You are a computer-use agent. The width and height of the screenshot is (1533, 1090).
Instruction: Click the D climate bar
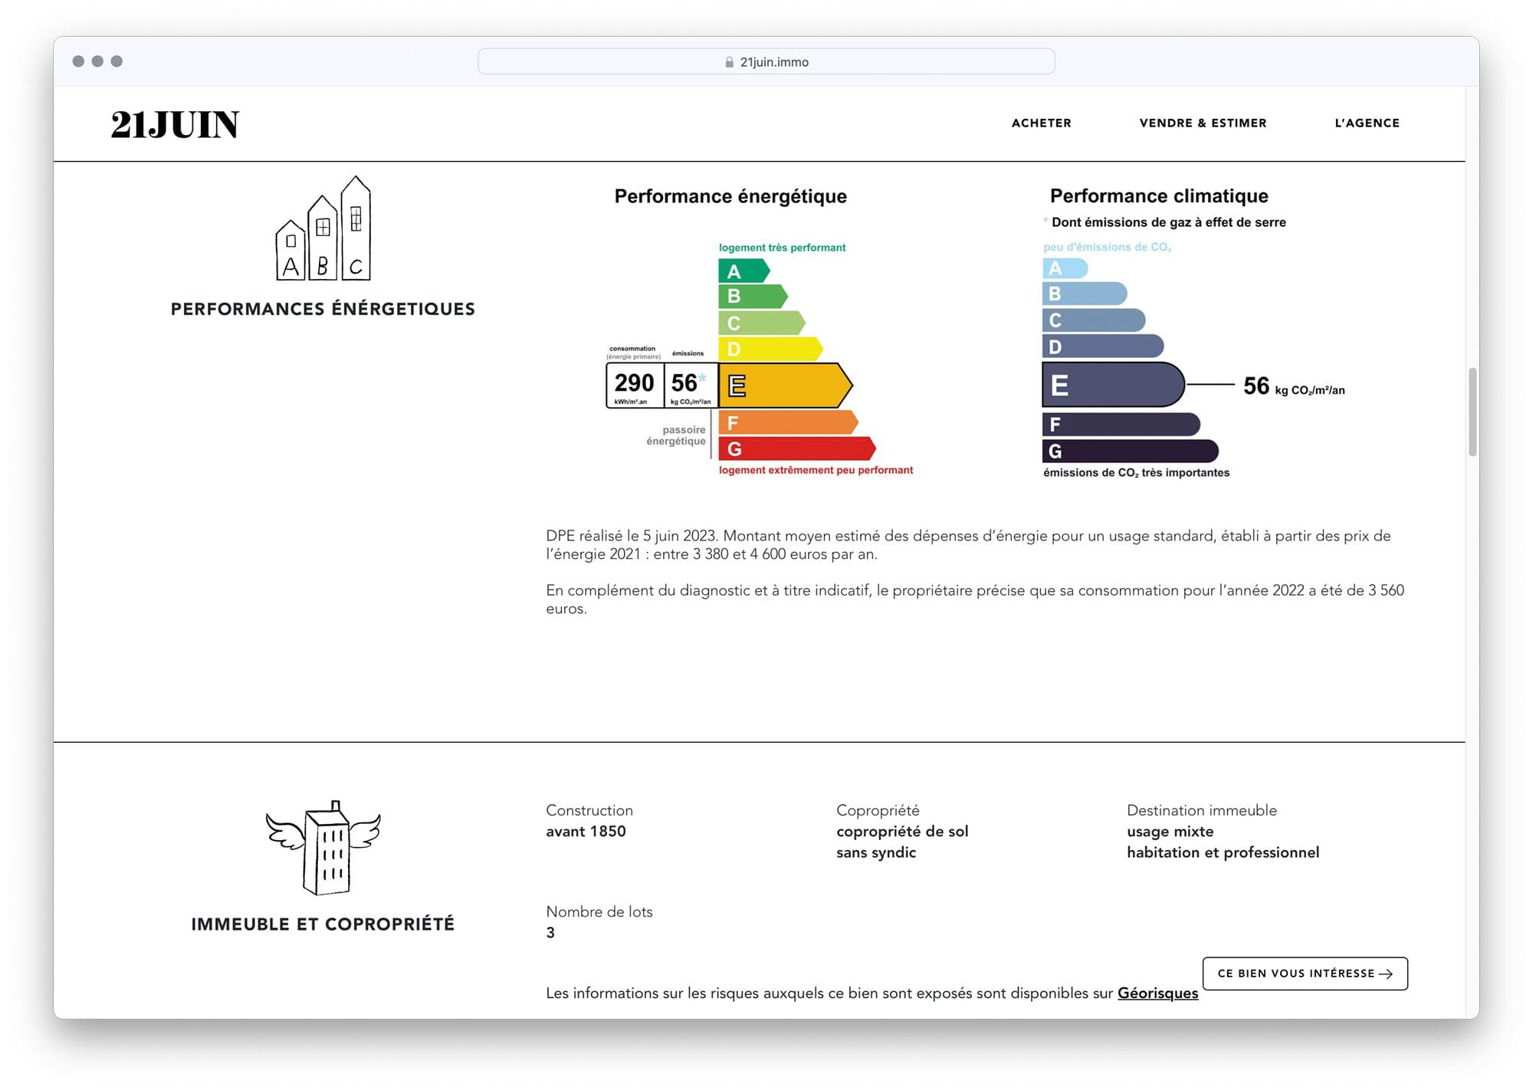(1103, 346)
